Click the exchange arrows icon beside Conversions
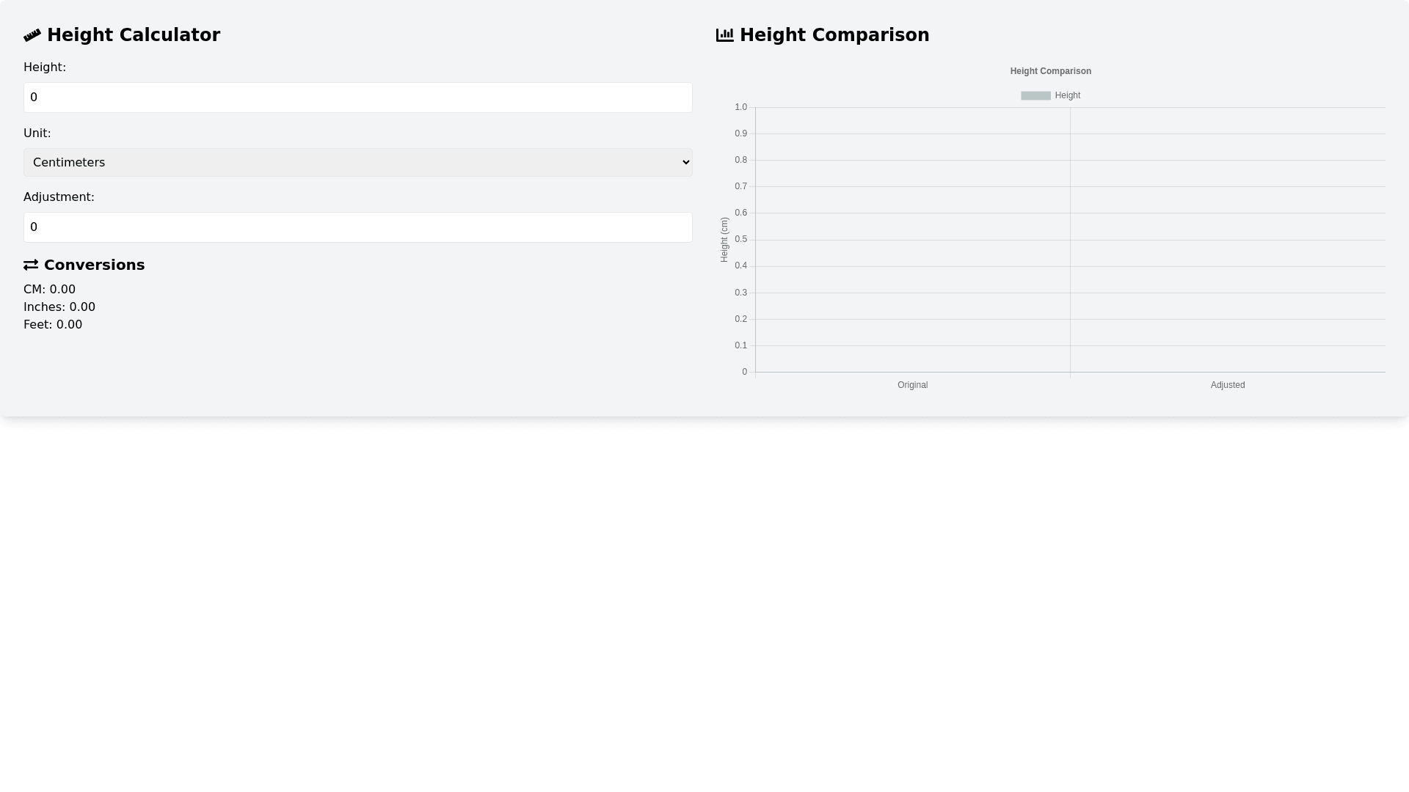This screenshot has height=792, width=1409. (31, 265)
